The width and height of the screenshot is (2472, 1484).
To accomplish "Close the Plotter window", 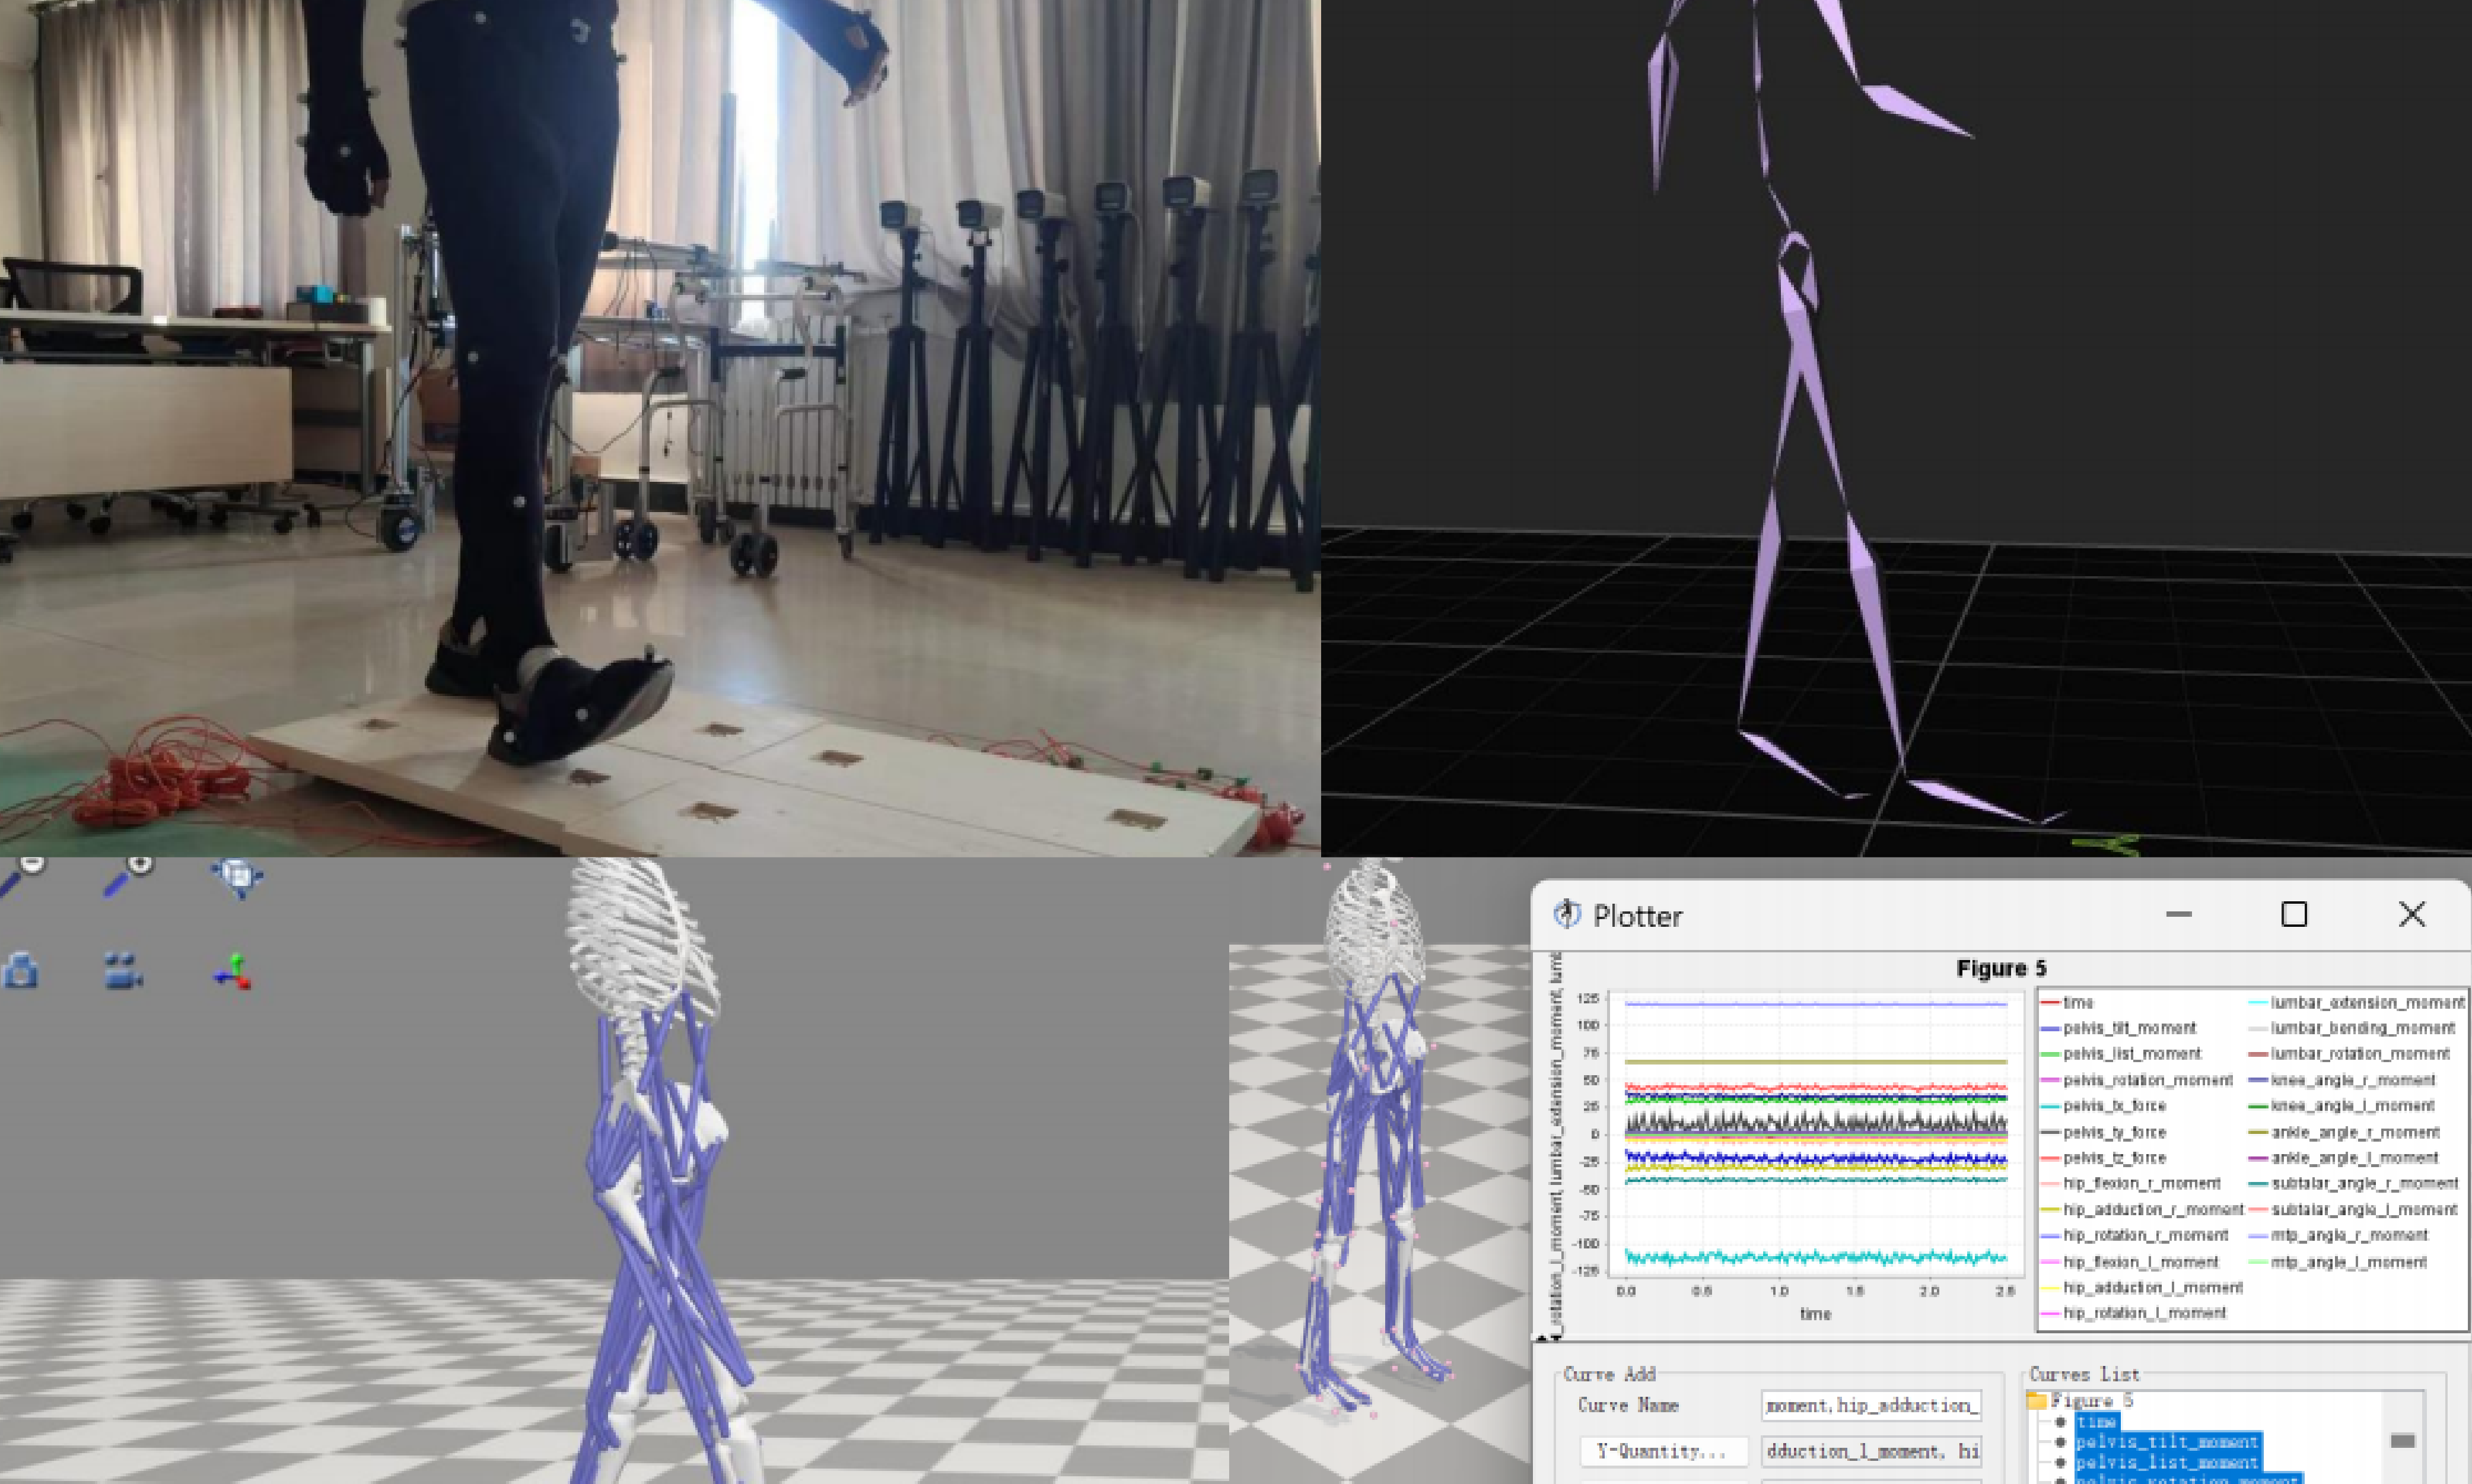I will pyautogui.click(x=2412, y=914).
